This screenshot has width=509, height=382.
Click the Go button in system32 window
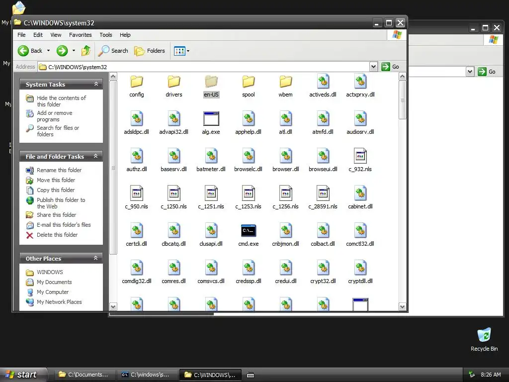(390, 67)
